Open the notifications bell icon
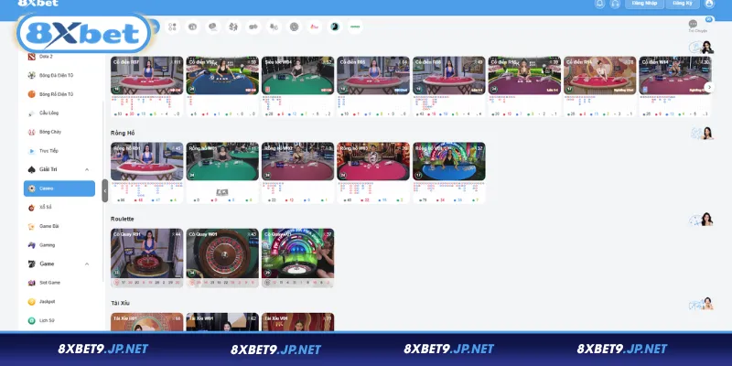This screenshot has height=366, width=732. [600, 4]
